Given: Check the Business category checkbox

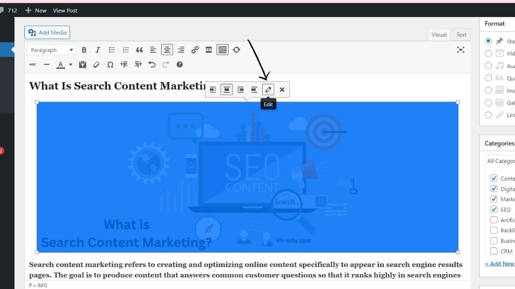Looking at the screenshot, I should point(494,240).
